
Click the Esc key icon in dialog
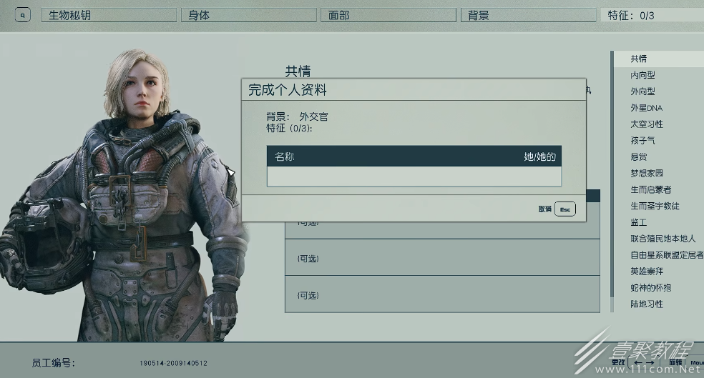[x=564, y=209]
